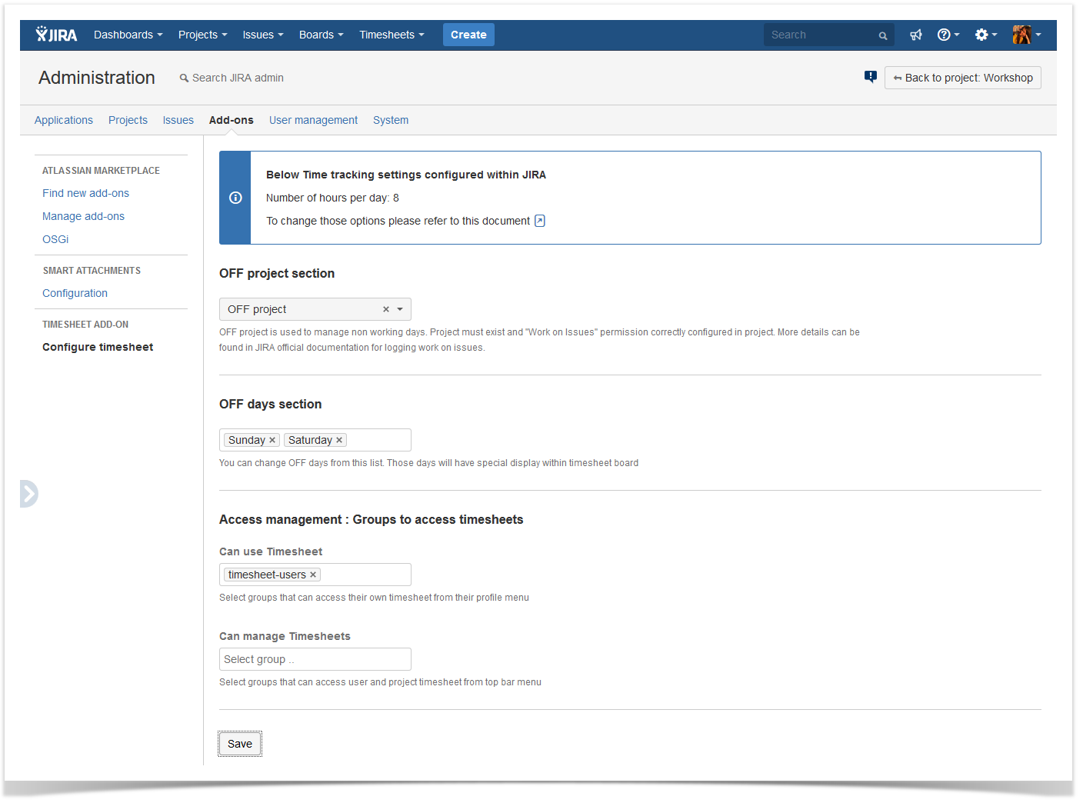Image resolution: width=1083 pixels, height=803 pixels.
Task: Click the Can use Timesheet group field
Action: point(315,575)
